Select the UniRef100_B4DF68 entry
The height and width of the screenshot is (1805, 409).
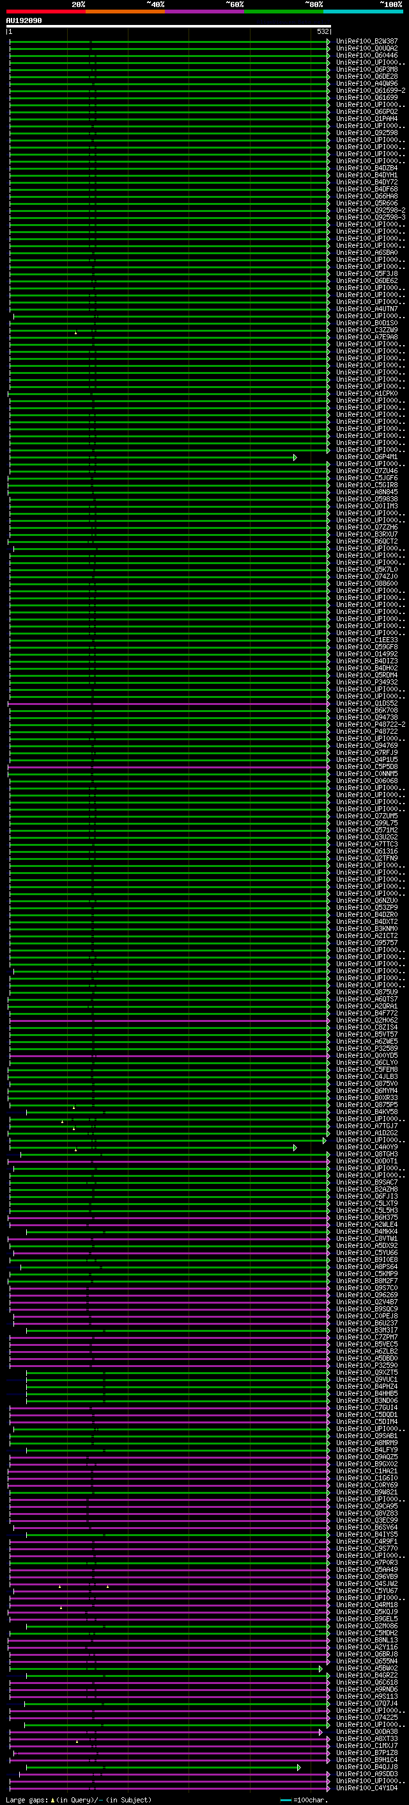pyautogui.click(x=366, y=189)
